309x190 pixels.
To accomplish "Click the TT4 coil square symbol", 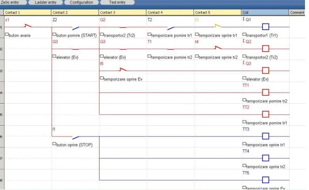I will [x=265, y=158].
